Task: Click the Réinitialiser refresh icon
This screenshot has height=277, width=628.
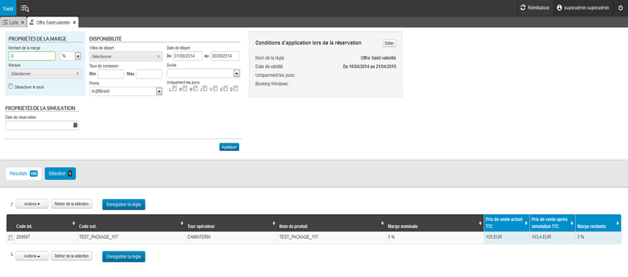Action: [x=523, y=8]
